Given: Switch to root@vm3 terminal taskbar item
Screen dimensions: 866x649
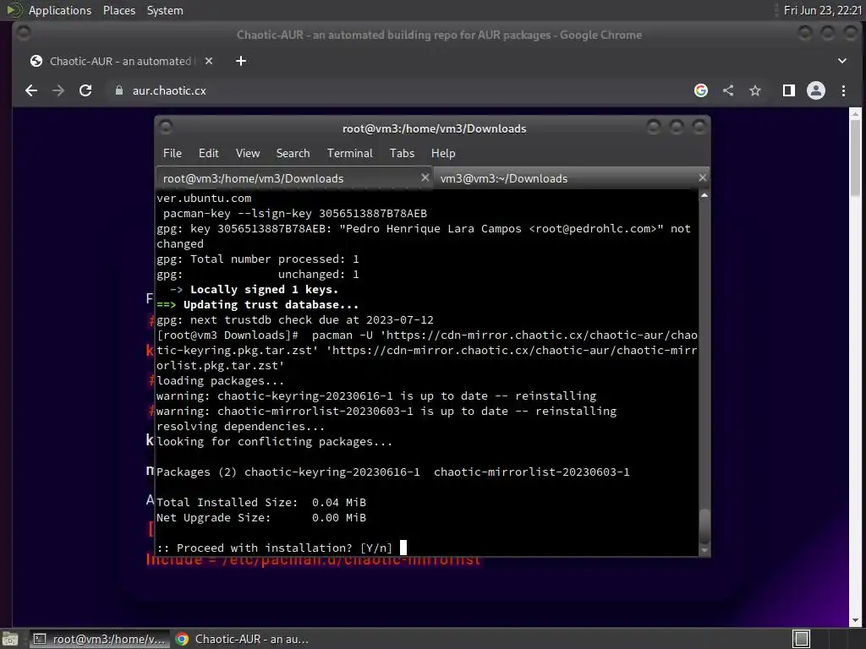Looking at the screenshot, I should [x=100, y=639].
